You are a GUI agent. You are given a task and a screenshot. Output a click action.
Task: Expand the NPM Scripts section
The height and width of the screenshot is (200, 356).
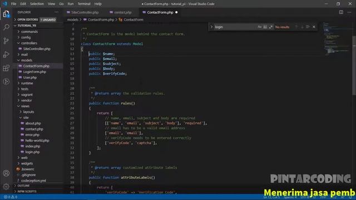38,191
